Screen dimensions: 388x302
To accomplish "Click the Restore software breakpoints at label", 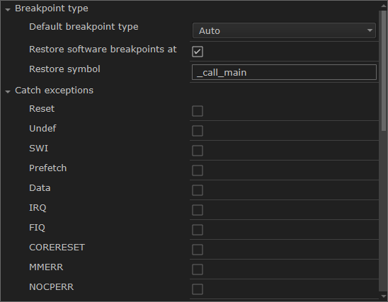I will tap(103, 50).
